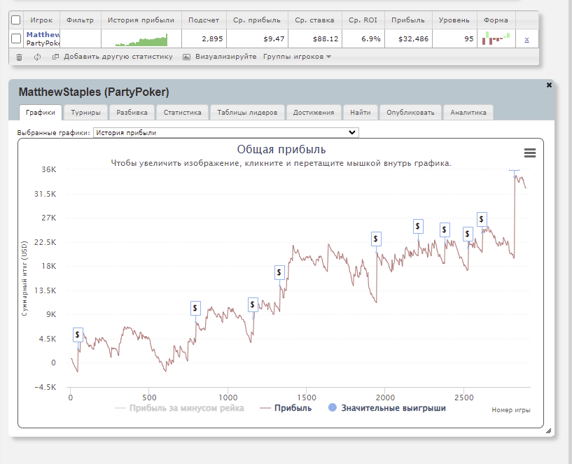The height and width of the screenshot is (464, 572).
Task: Remove player row with the x link
Action: [526, 39]
